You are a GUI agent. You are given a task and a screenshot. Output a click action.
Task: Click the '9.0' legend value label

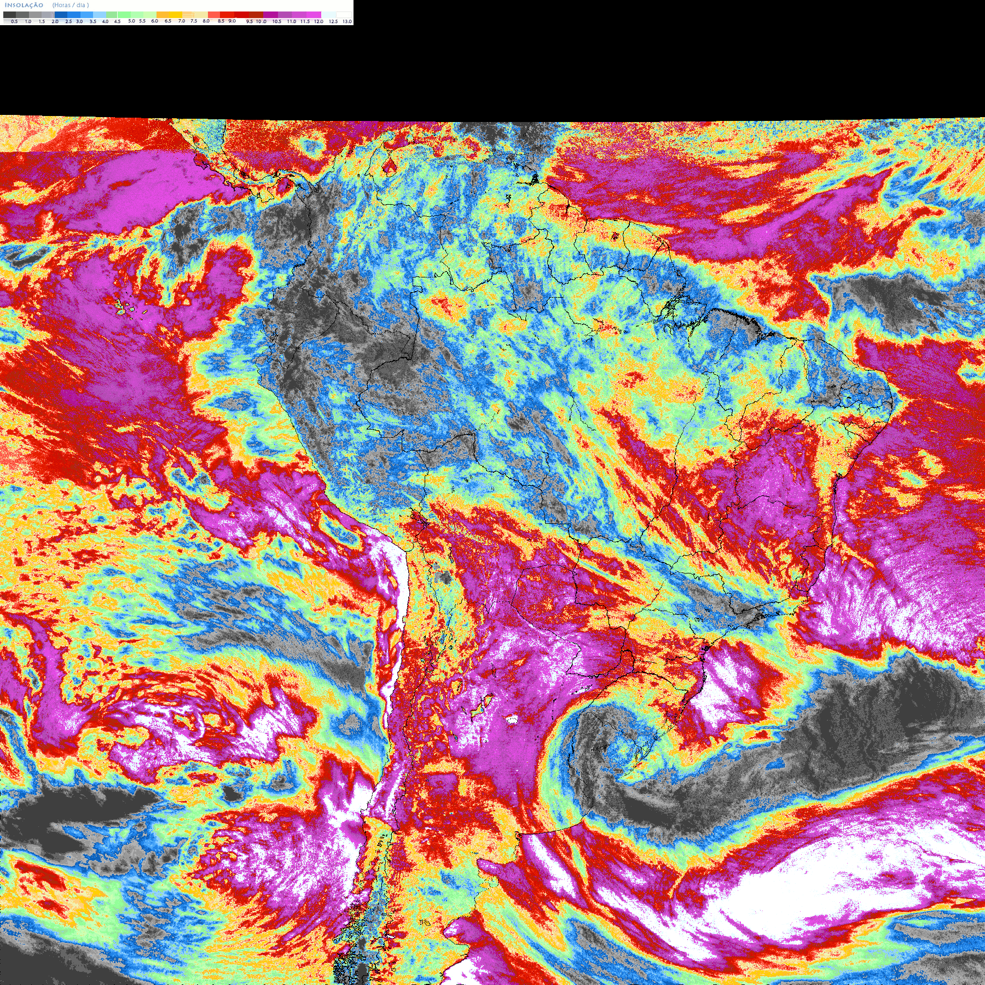(x=232, y=21)
